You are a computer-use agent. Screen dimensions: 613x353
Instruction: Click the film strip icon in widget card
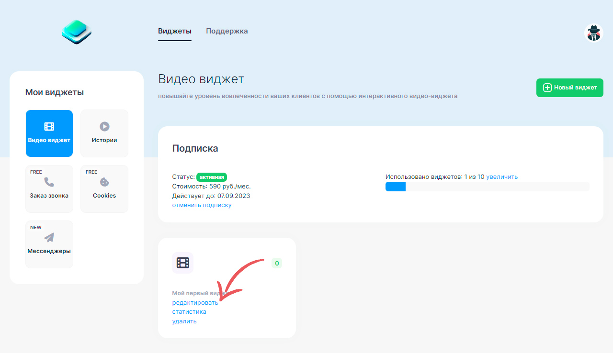pyautogui.click(x=182, y=263)
